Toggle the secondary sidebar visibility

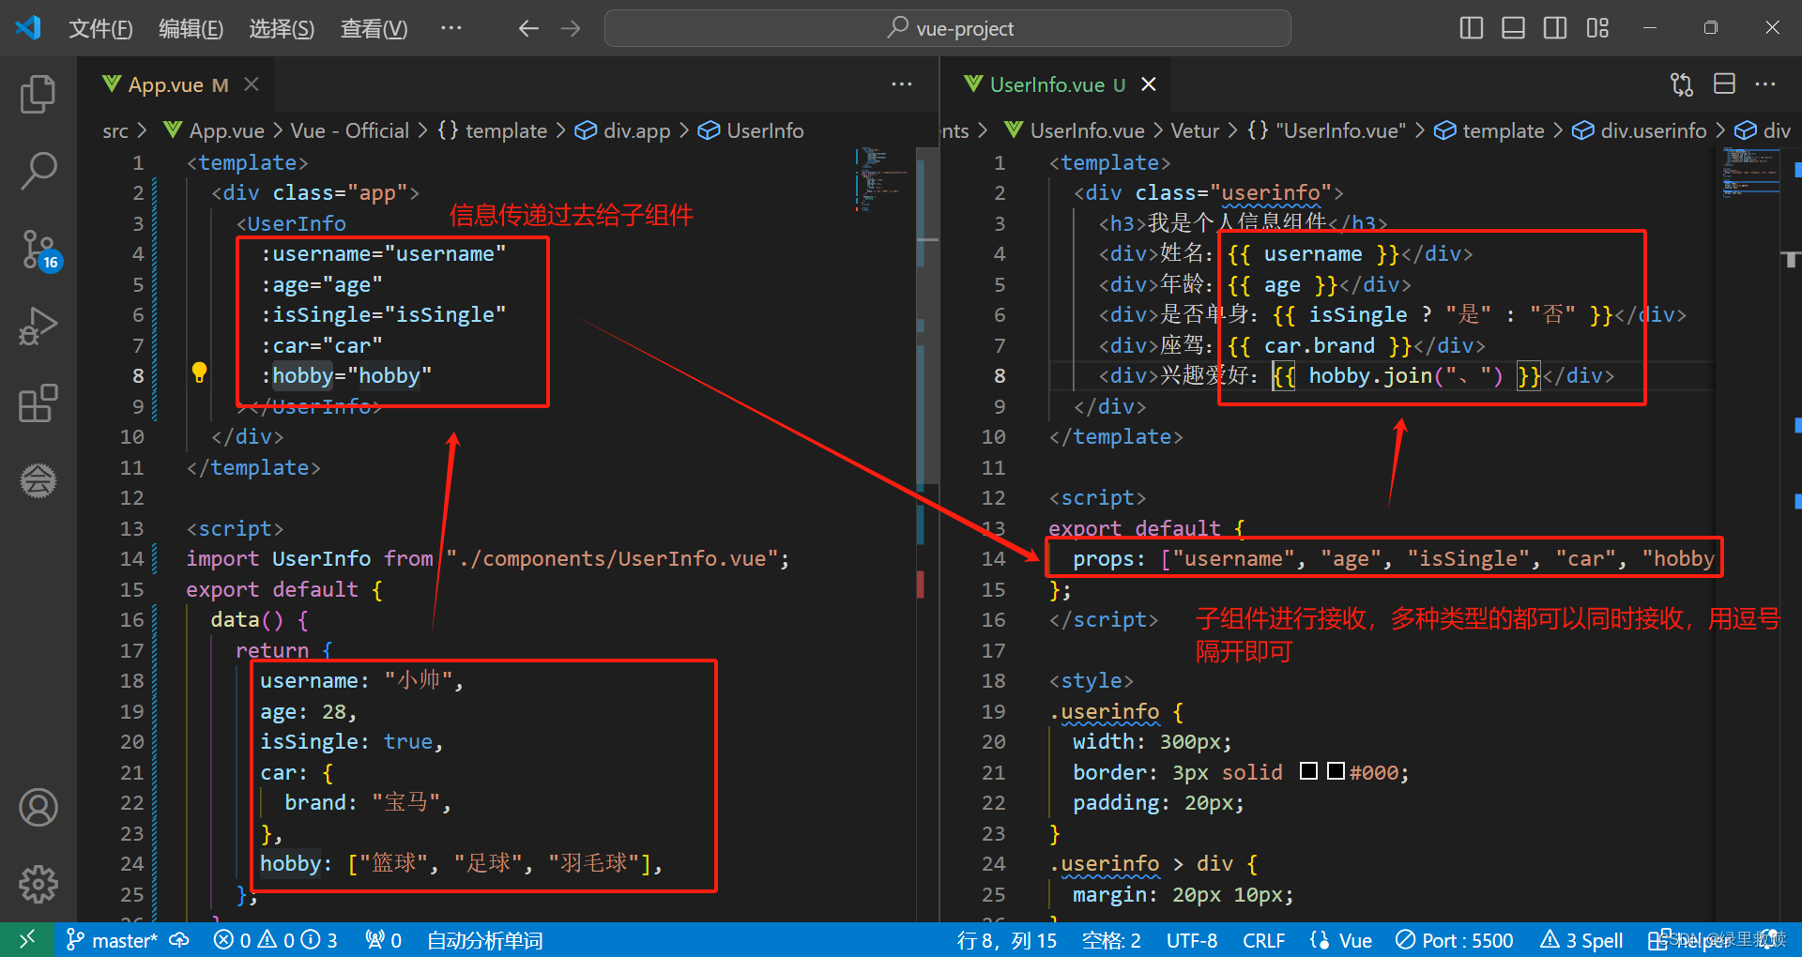[1554, 28]
